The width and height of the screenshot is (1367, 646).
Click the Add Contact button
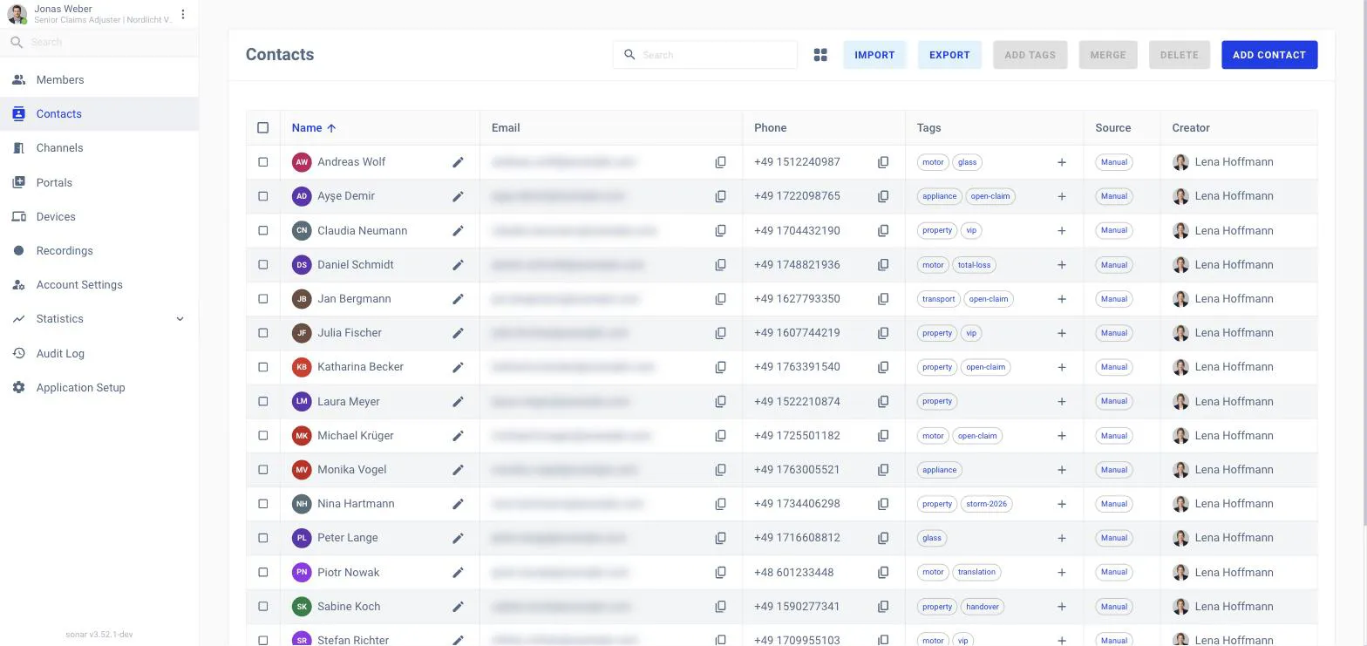click(x=1269, y=55)
